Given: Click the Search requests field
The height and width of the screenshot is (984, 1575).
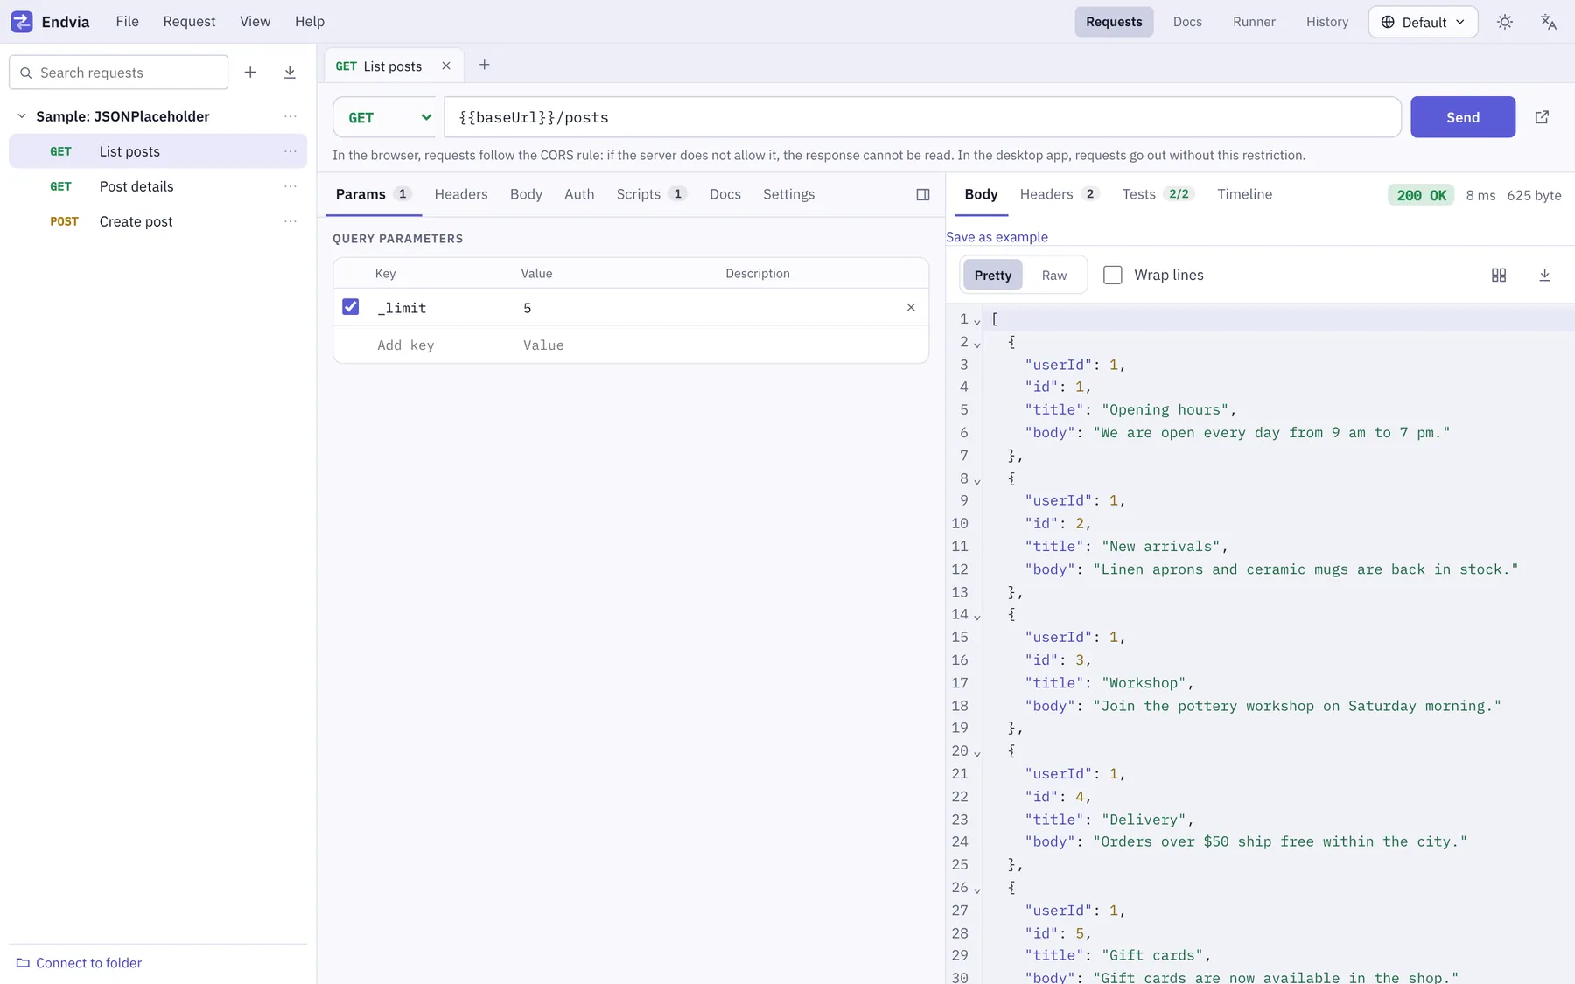Looking at the screenshot, I should [x=119, y=73].
